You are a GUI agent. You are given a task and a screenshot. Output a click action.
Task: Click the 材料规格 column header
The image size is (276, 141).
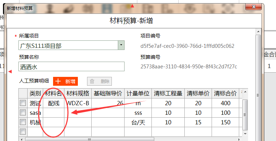pos(78,93)
